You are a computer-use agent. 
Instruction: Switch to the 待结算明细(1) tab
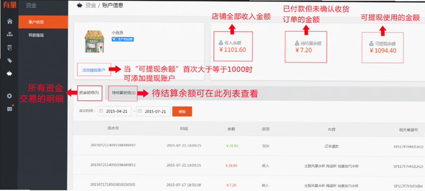[x=124, y=93]
